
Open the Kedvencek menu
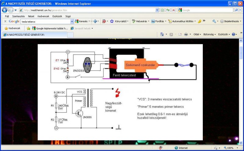point(43,16)
